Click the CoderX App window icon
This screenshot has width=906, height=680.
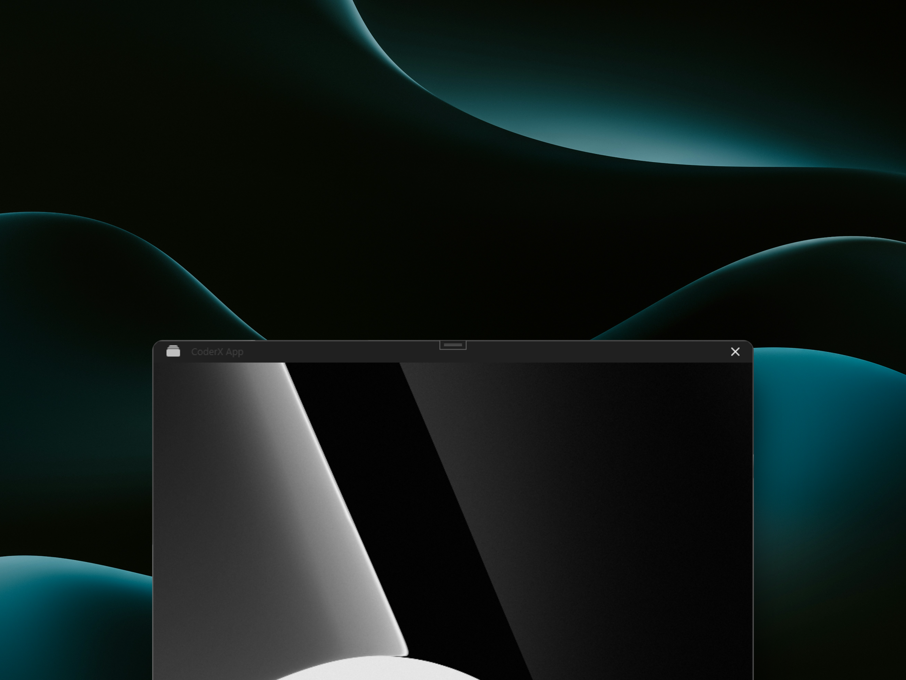pos(173,351)
